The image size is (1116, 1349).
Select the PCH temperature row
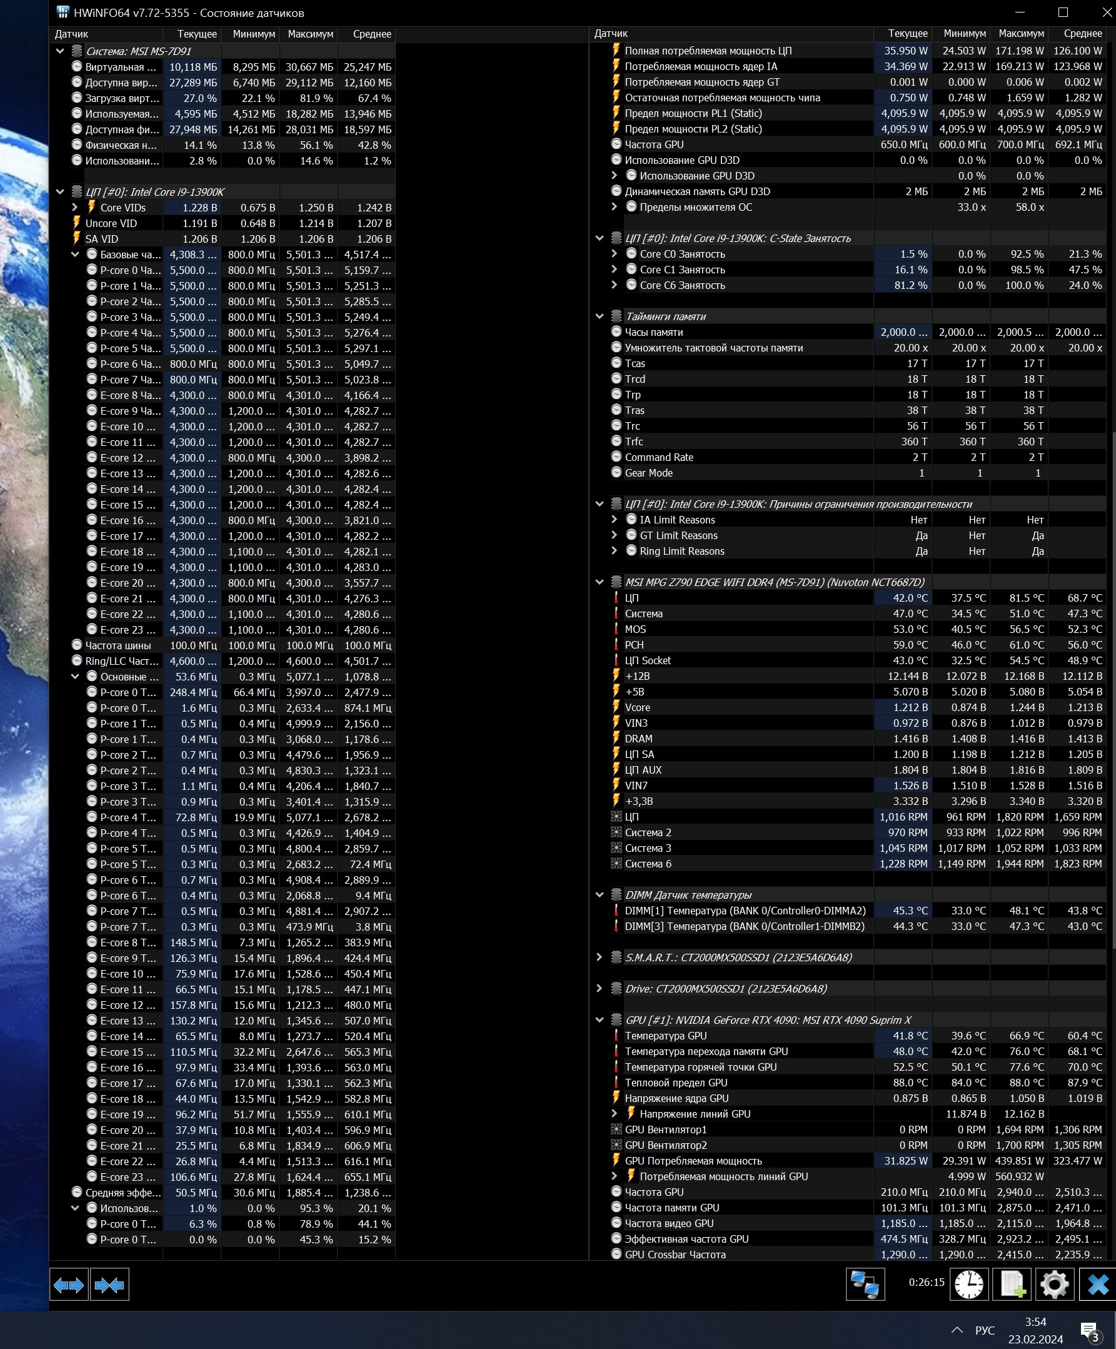point(848,645)
